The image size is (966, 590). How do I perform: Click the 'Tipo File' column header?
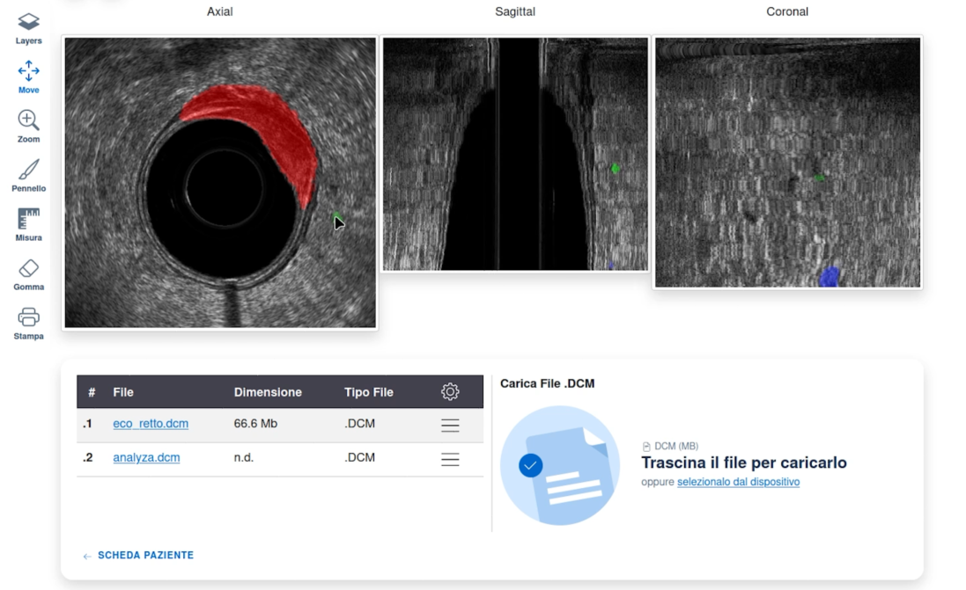(368, 392)
